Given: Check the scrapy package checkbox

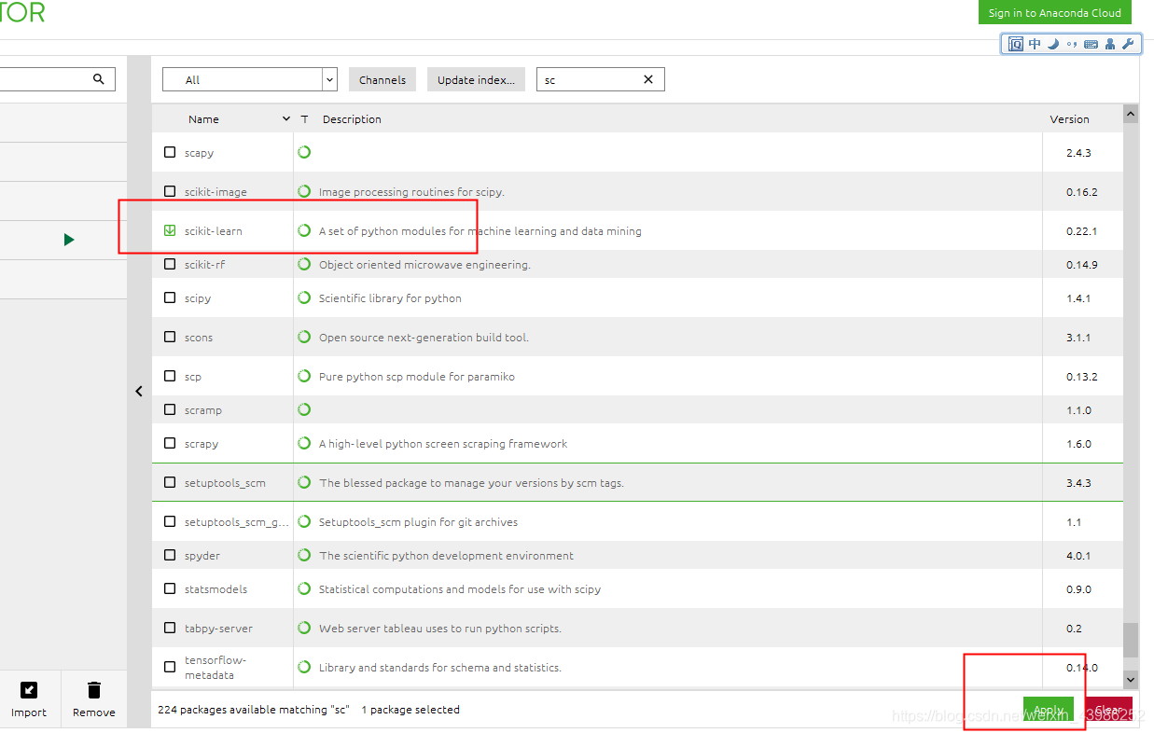Looking at the screenshot, I should pos(170,443).
